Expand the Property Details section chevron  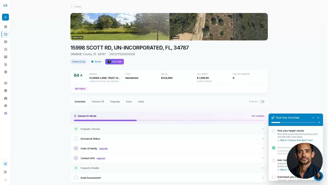(x=263, y=168)
